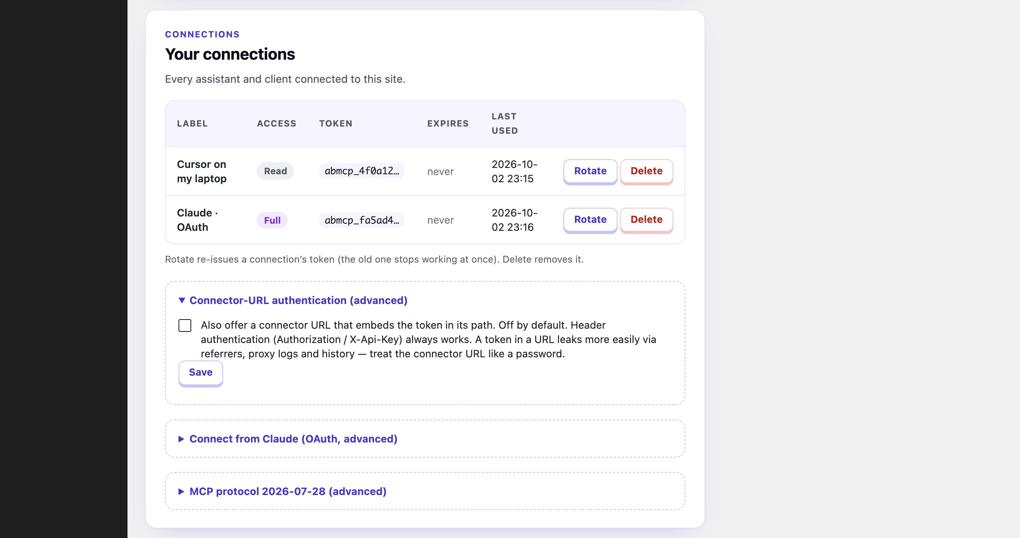Click the Read access badge
1020x538 pixels.
tap(275, 171)
